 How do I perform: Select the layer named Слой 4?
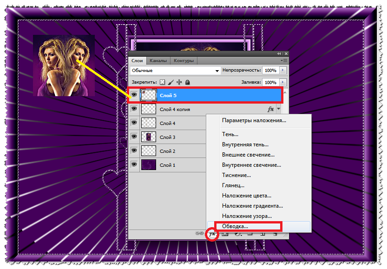point(168,123)
